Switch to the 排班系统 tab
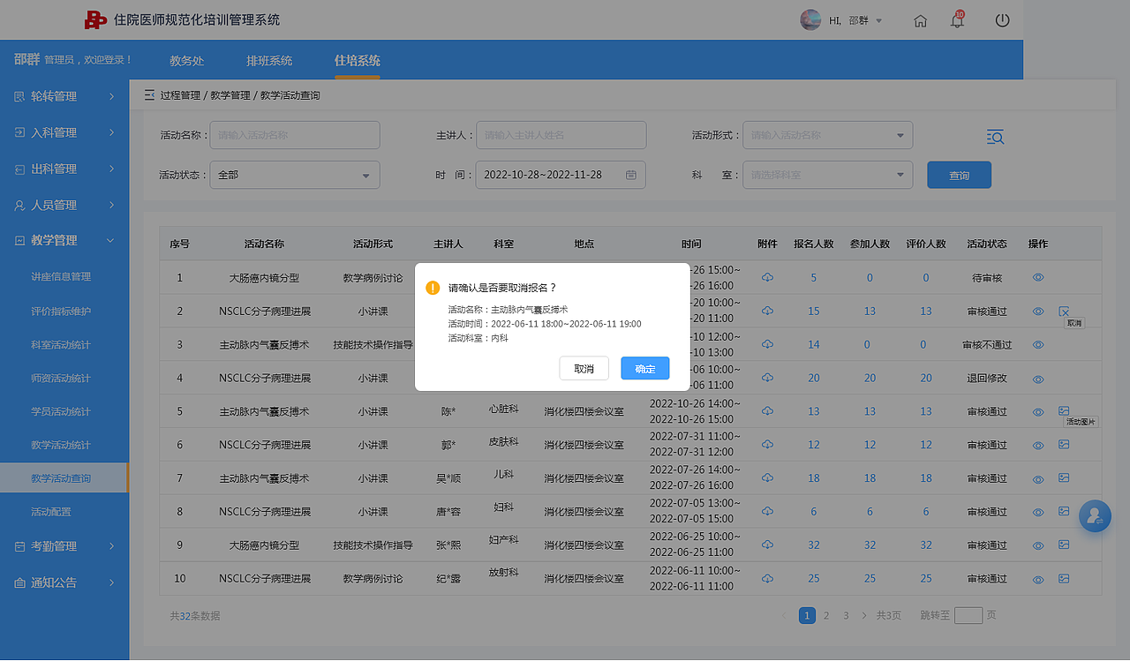The width and height of the screenshot is (1130, 661). (x=269, y=61)
